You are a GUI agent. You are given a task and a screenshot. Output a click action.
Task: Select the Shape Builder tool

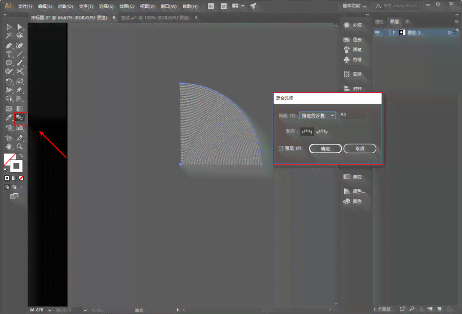point(9,99)
